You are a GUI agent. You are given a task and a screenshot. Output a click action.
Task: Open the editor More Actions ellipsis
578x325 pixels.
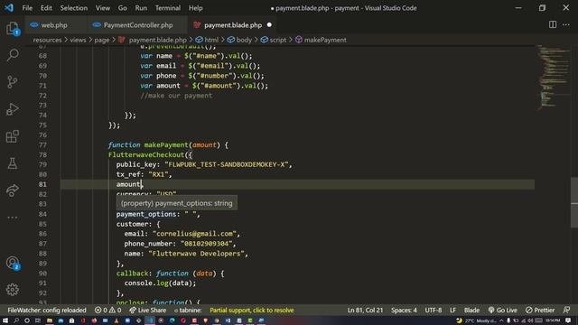[566, 24]
